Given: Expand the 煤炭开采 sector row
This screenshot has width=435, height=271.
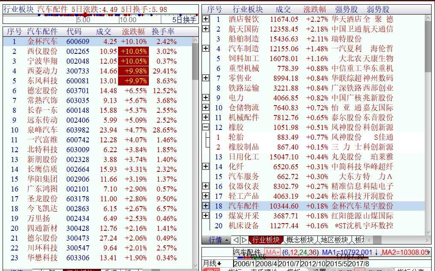Looking at the screenshot, I should pyautogui.click(x=206, y=215).
